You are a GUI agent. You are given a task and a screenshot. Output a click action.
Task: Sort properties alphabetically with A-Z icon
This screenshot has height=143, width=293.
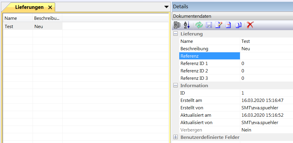[187, 25]
